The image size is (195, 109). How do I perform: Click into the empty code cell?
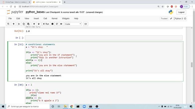click(104, 38)
